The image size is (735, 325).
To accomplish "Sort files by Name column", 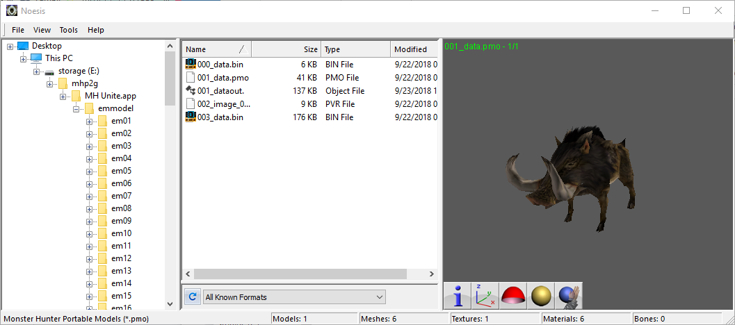I will point(216,49).
